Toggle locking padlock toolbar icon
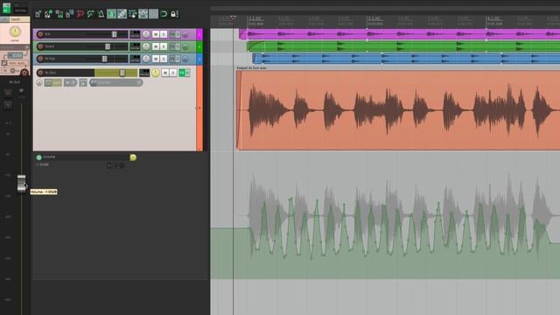 pyautogui.click(x=173, y=14)
